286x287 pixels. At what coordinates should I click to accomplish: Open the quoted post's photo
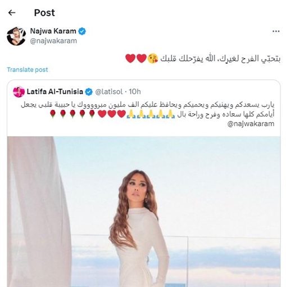point(144,212)
